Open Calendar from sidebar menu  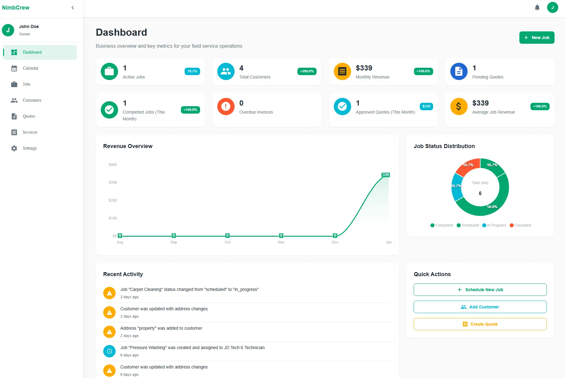click(x=31, y=68)
